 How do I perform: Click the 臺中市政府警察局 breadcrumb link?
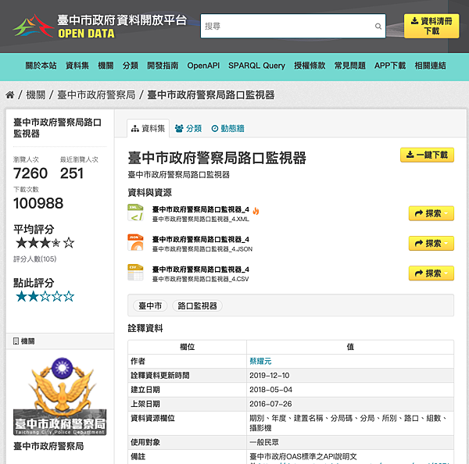tap(96, 95)
